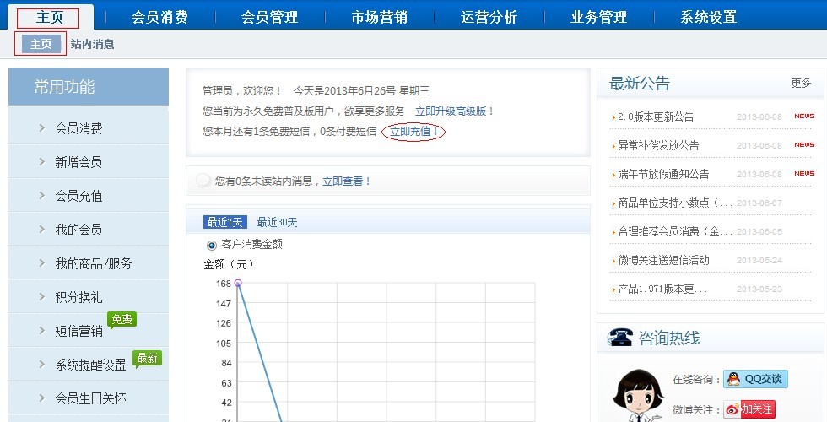Open the 站内消息 sub-tab
The image size is (827, 422).
(x=92, y=44)
